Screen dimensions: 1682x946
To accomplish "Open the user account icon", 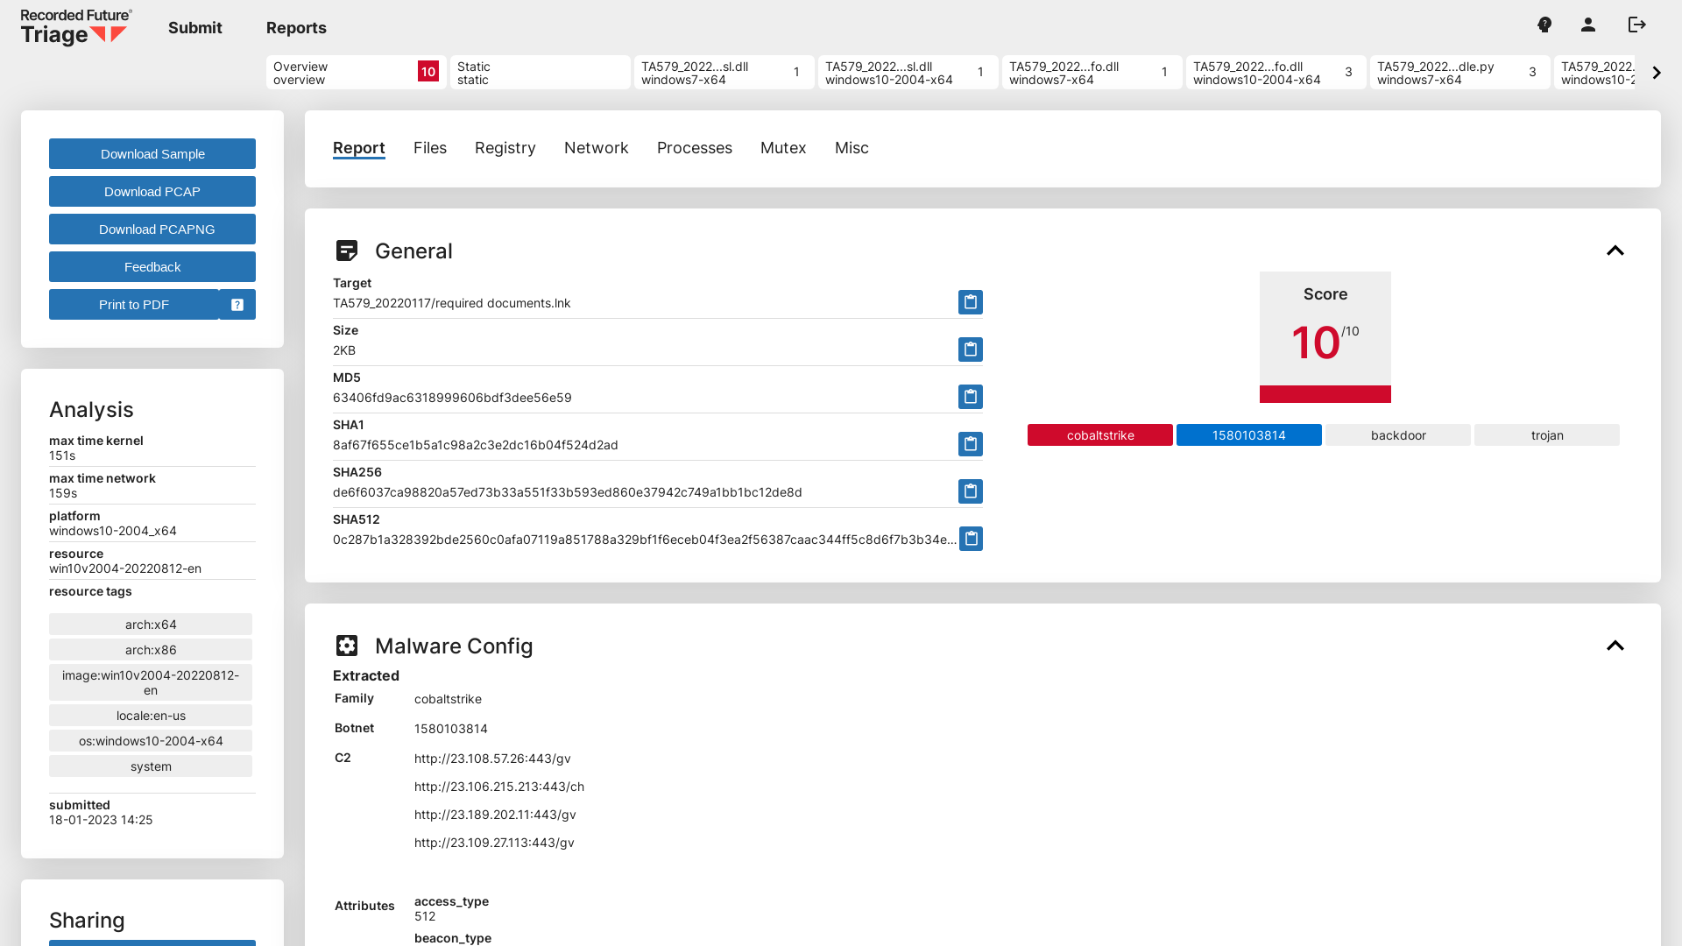I will pos(1588,25).
